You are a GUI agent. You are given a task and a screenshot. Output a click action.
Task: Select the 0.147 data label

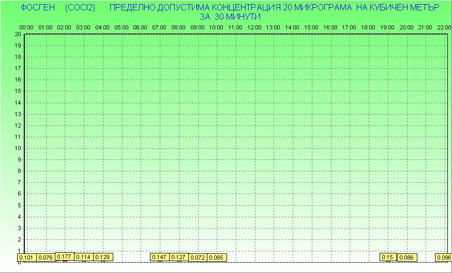[x=159, y=257]
